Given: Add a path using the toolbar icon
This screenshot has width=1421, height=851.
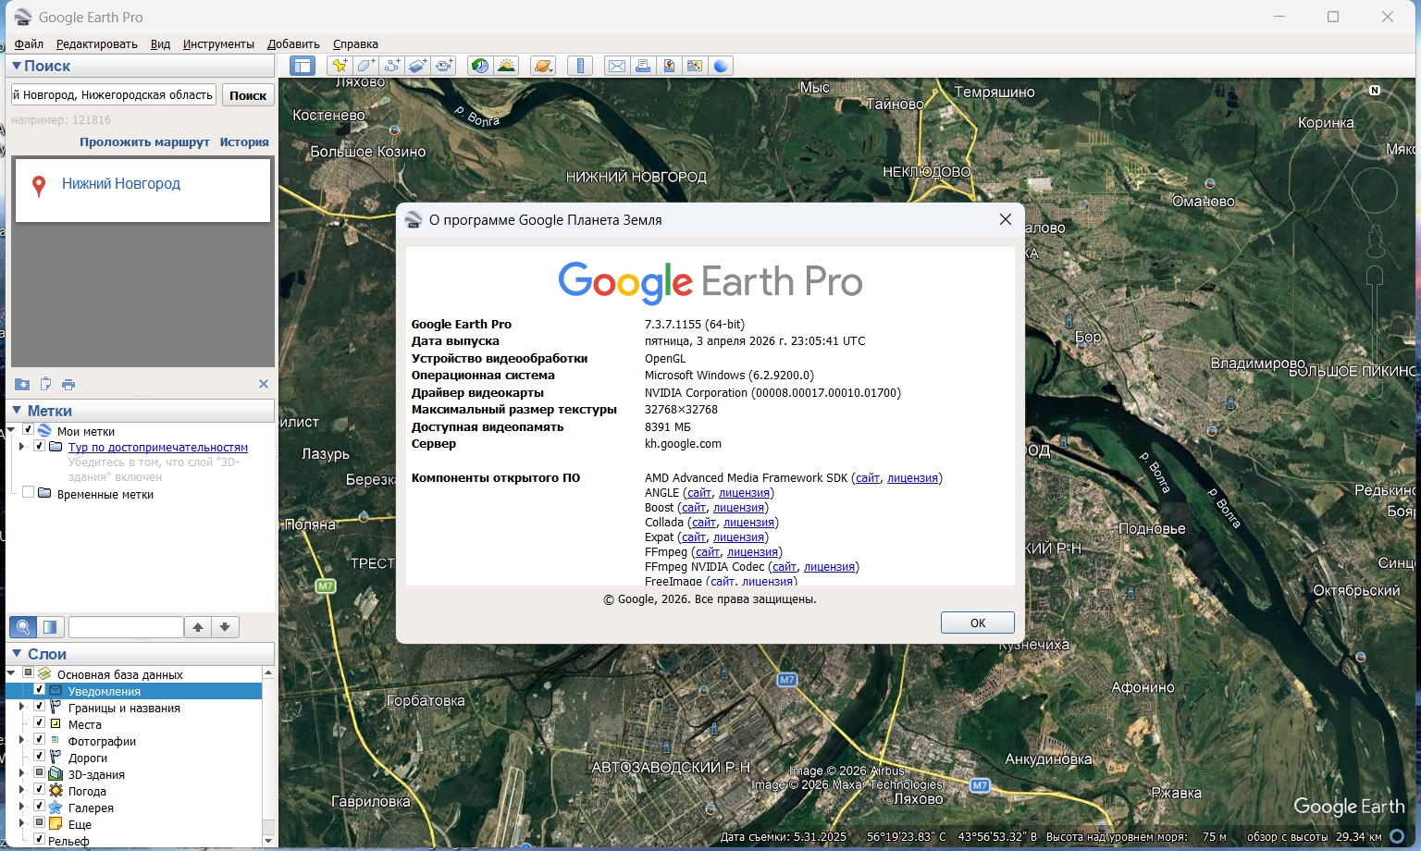Looking at the screenshot, I should pyautogui.click(x=392, y=66).
